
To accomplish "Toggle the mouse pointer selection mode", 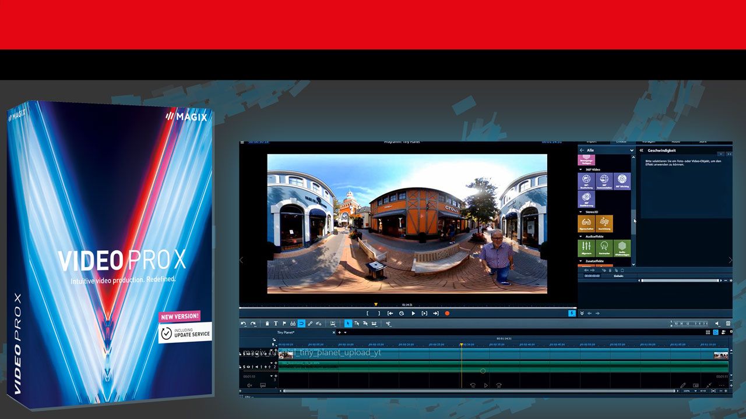I will click(348, 324).
